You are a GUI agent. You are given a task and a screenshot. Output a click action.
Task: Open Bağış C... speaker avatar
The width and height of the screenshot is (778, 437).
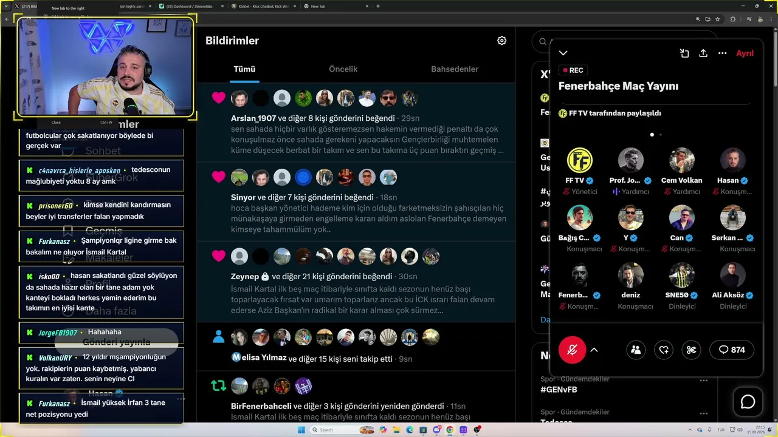tap(580, 218)
